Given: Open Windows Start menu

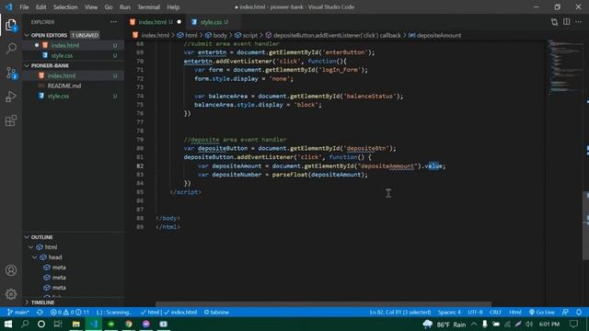Looking at the screenshot, I should pyautogui.click(x=8, y=324).
